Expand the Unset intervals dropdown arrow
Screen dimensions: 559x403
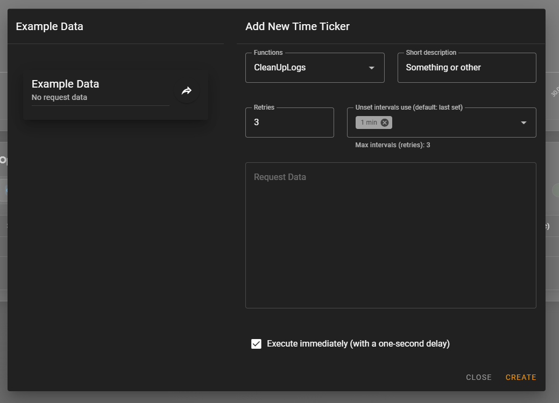coord(523,123)
